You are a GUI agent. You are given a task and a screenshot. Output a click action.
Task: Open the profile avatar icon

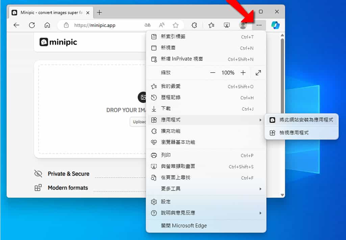pyautogui.click(x=243, y=25)
